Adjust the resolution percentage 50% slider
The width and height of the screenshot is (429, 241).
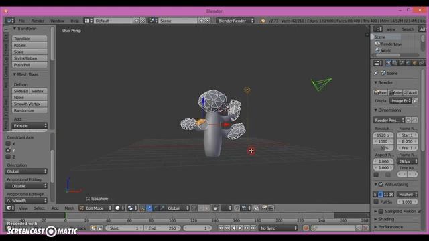(383, 148)
